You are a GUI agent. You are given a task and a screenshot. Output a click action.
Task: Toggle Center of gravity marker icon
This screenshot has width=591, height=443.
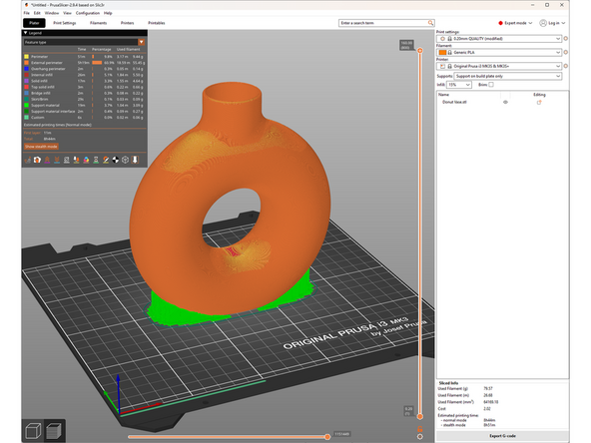[x=116, y=160]
